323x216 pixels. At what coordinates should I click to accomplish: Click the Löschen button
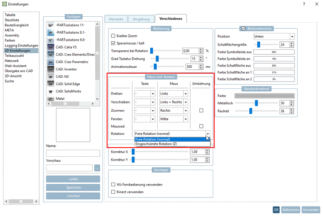pos(73,196)
